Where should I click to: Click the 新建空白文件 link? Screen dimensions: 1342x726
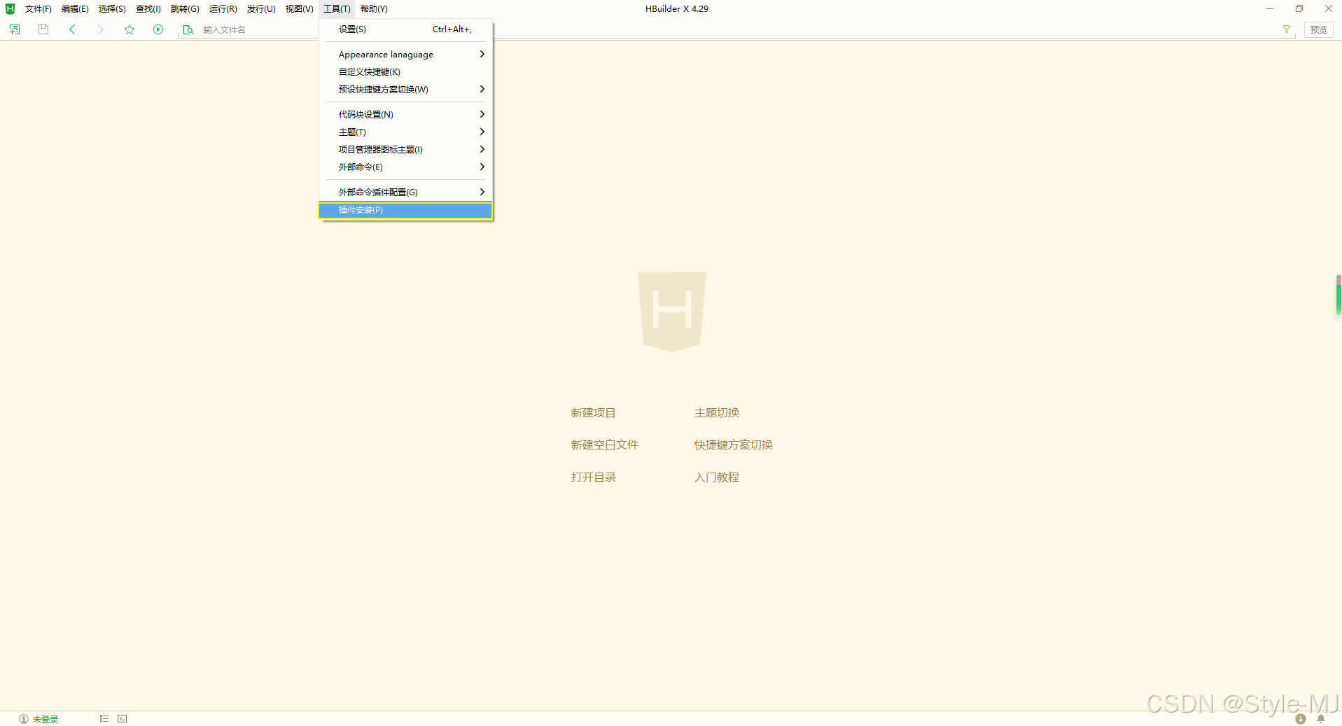point(604,445)
